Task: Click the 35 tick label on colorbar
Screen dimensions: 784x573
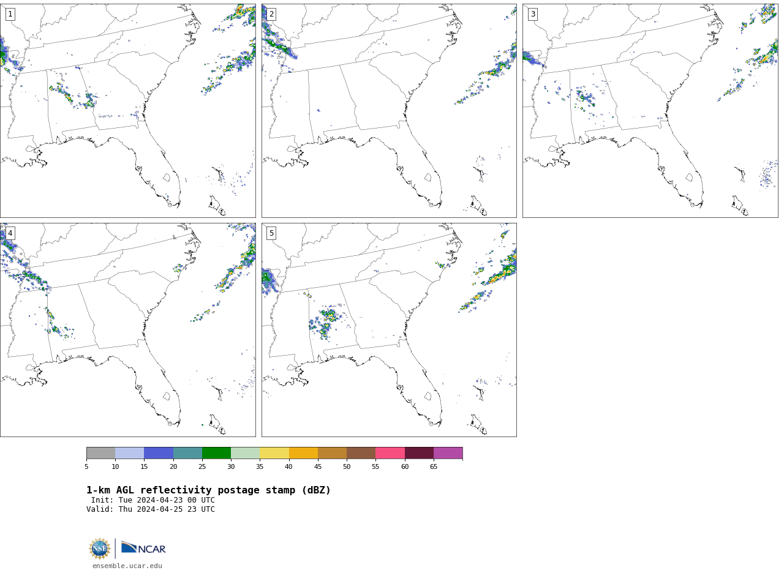Action: [260, 467]
